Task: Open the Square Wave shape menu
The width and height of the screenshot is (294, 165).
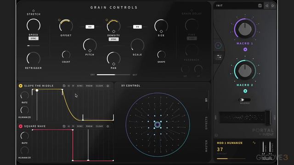Action: (35, 126)
